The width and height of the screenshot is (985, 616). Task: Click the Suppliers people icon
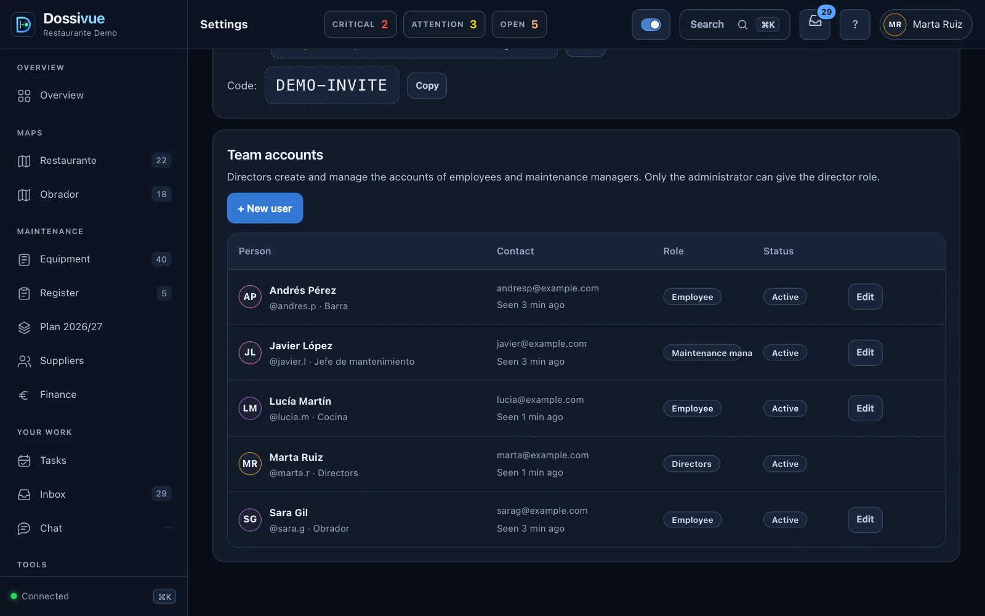click(x=24, y=361)
